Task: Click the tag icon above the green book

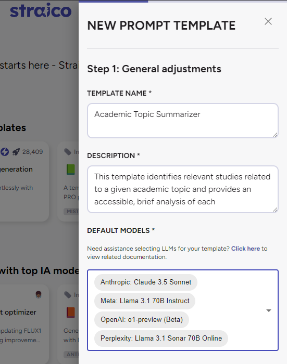Action: point(68,152)
